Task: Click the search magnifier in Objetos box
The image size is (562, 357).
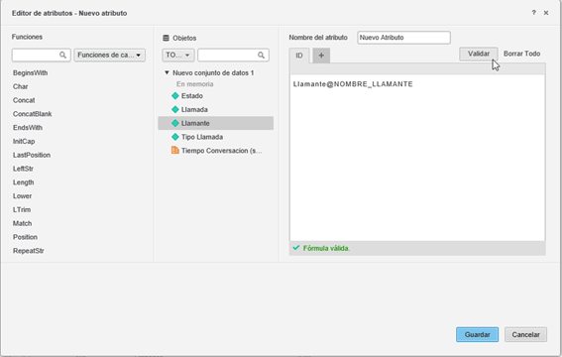Action: pyautogui.click(x=261, y=56)
